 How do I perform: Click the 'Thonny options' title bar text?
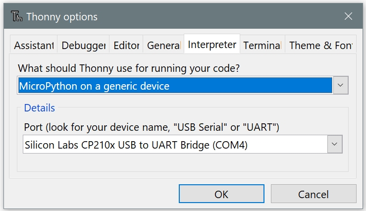point(62,17)
